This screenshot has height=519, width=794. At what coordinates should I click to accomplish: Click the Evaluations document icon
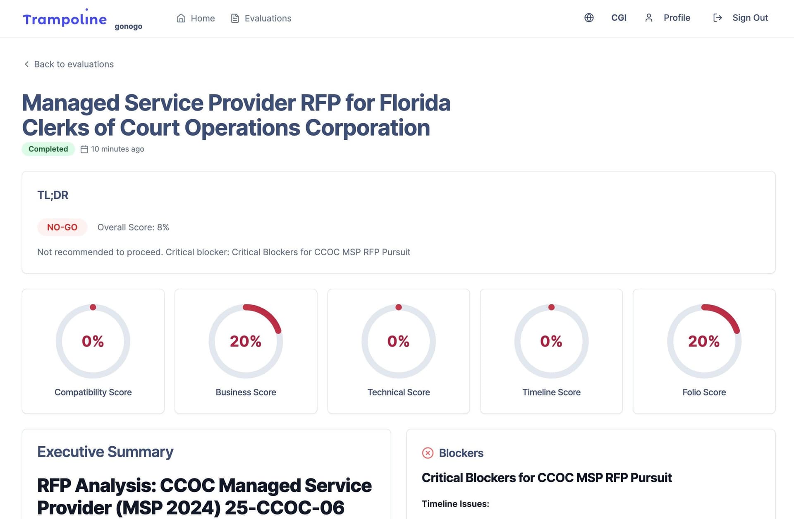[x=235, y=18]
